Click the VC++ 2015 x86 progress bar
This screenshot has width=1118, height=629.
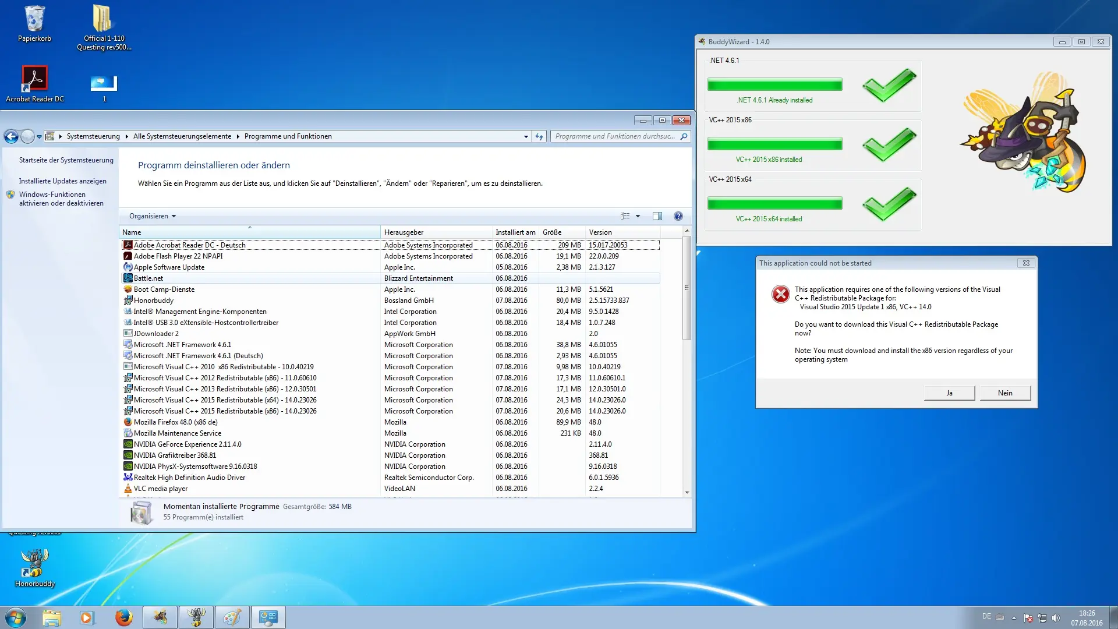774,144
